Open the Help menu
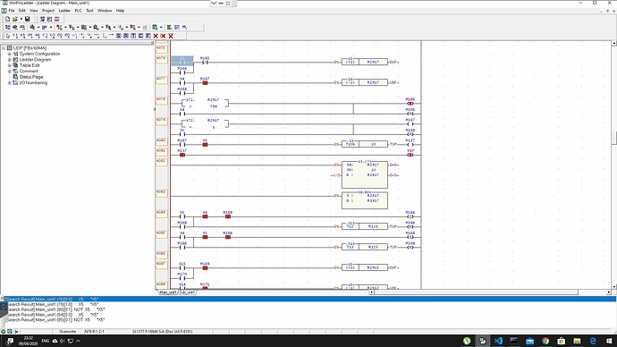The image size is (617, 347). click(120, 11)
